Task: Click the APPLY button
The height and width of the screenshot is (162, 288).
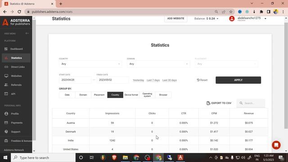Action: [x=238, y=80]
